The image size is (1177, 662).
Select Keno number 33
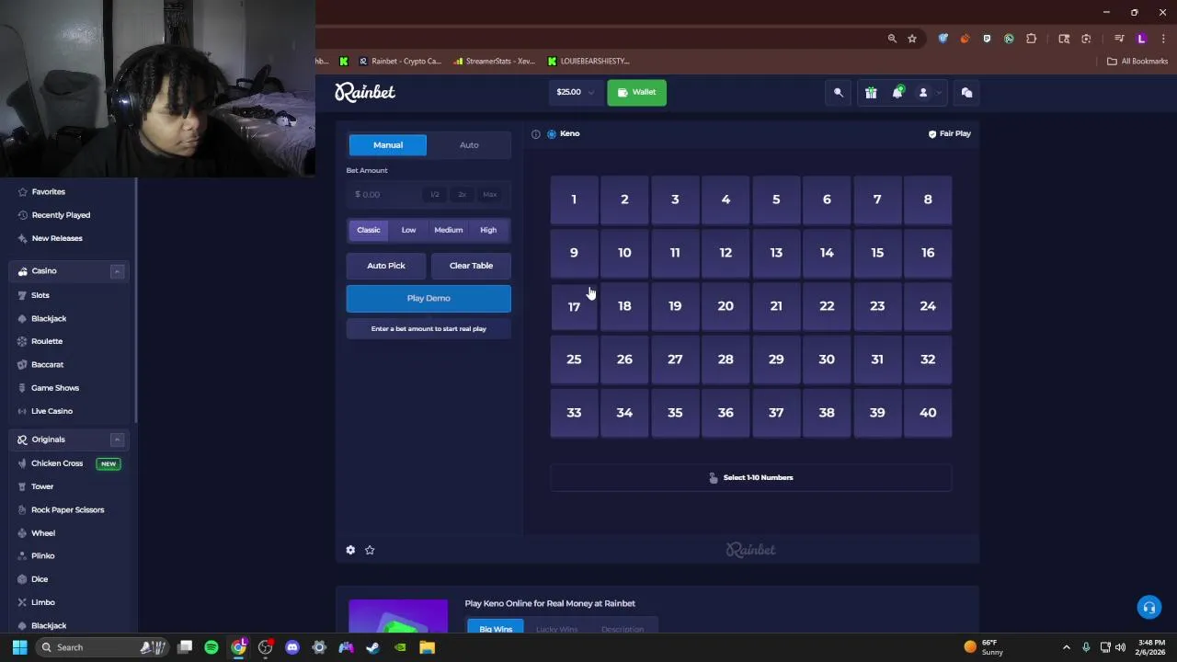click(x=574, y=413)
